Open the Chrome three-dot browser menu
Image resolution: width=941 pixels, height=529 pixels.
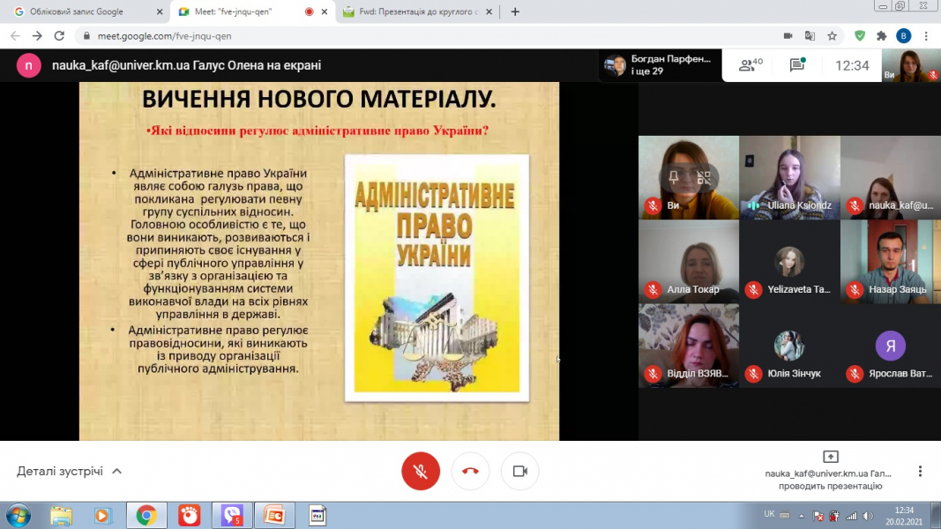point(926,36)
